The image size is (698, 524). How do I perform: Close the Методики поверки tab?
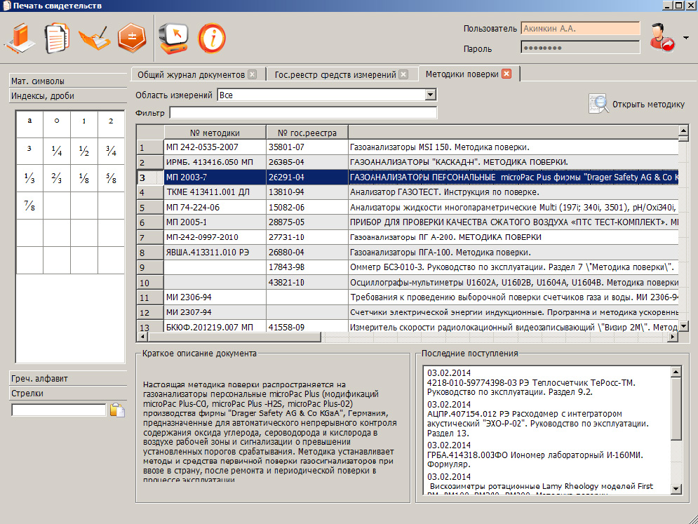[506, 74]
